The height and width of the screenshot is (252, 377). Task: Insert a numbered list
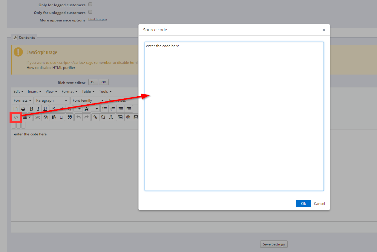tap(113, 109)
